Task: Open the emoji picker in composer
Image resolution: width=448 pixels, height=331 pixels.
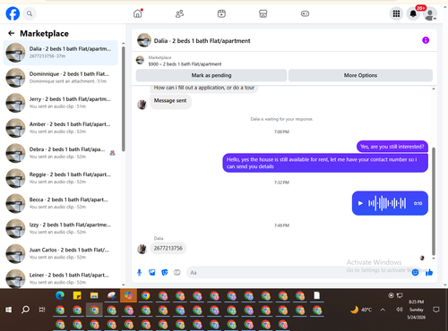Action: [x=415, y=272]
